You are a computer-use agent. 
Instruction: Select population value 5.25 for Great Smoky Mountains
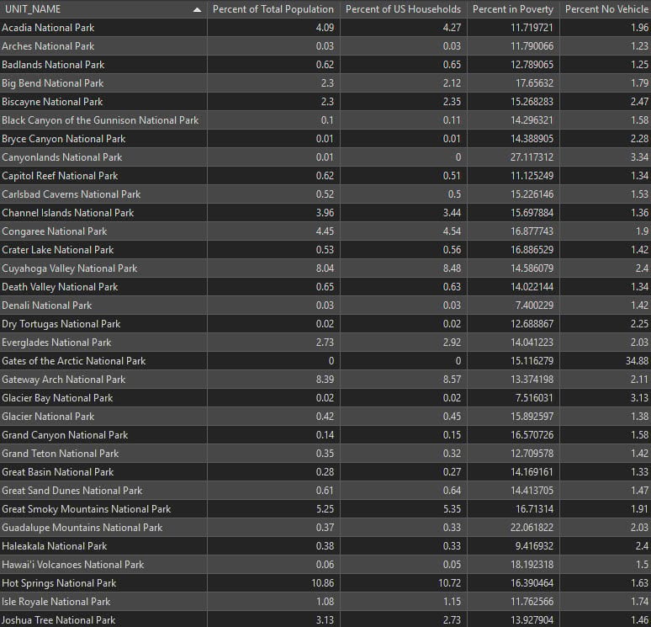click(x=325, y=509)
